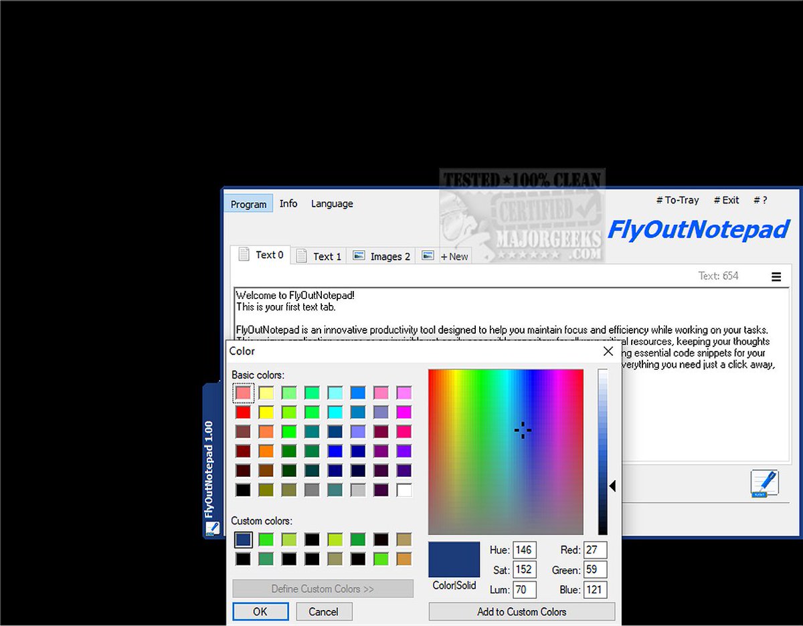Click the Text: 654 character count

point(718,276)
